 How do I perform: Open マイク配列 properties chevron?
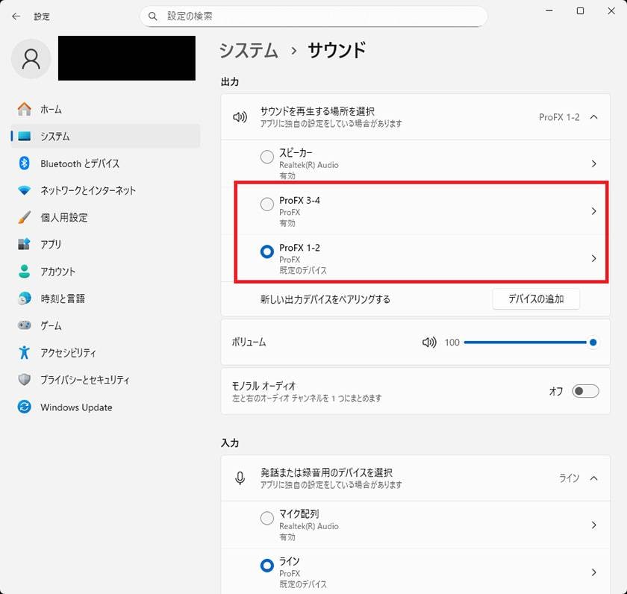point(594,525)
